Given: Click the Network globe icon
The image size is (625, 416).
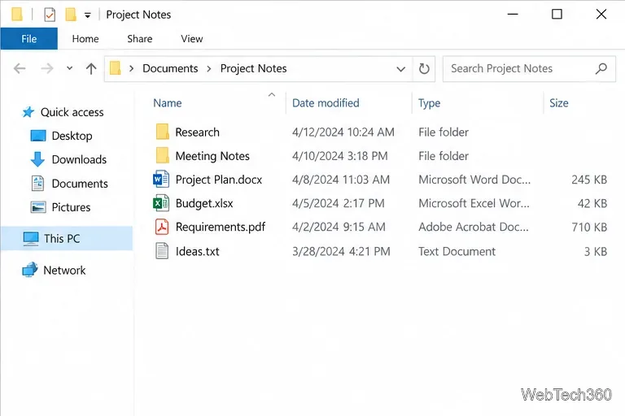Looking at the screenshot, I should tap(30, 270).
